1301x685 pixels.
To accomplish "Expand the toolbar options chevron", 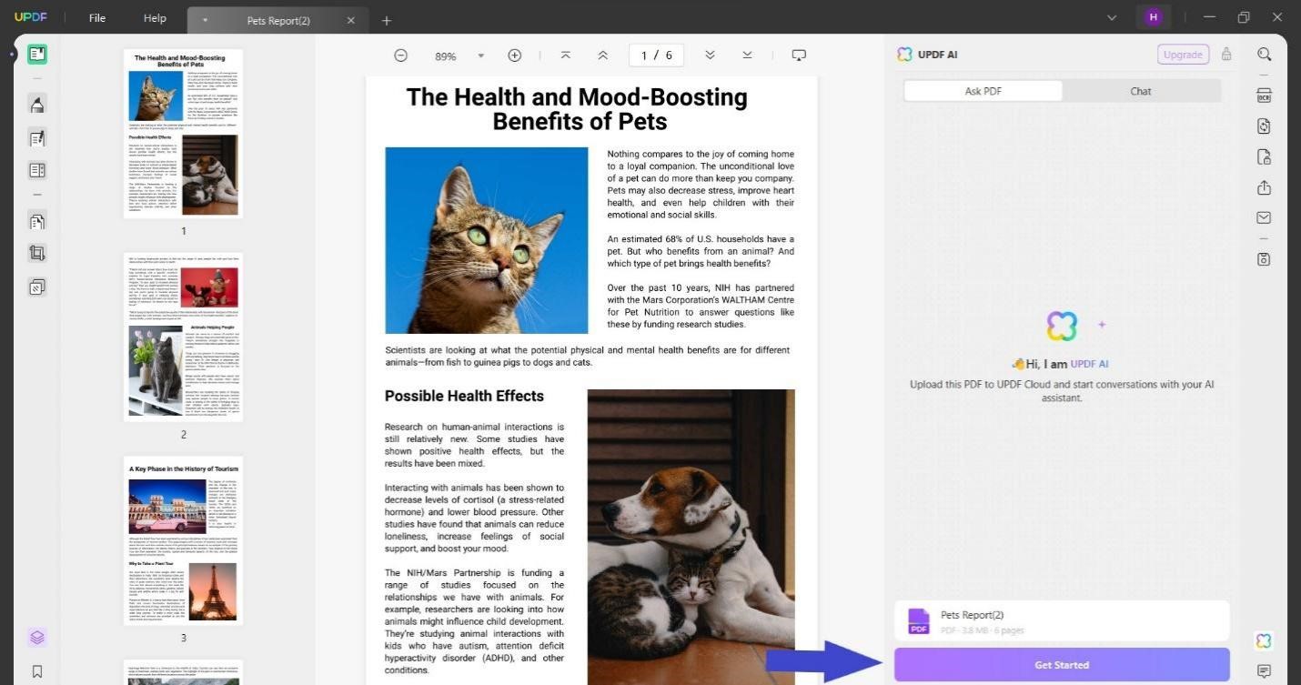I will click(x=1112, y=17).
